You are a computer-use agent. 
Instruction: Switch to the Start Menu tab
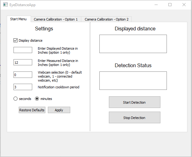coord(19,19)
